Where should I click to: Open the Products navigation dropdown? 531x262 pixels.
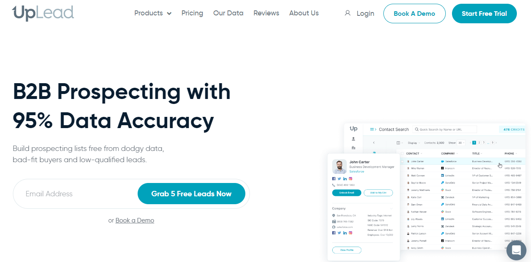152,13
